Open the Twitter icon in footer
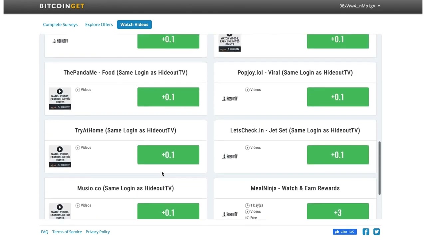This screenshot has width=426, height=240. click(377, 232)
